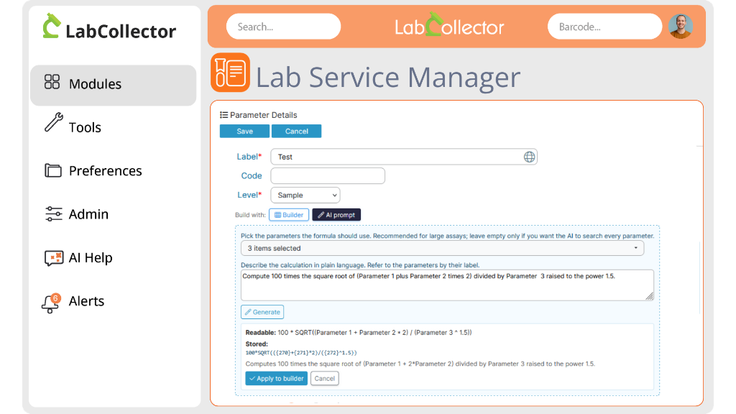Expand the 3 items selected parameter dropdown

(x=442, y=248)
